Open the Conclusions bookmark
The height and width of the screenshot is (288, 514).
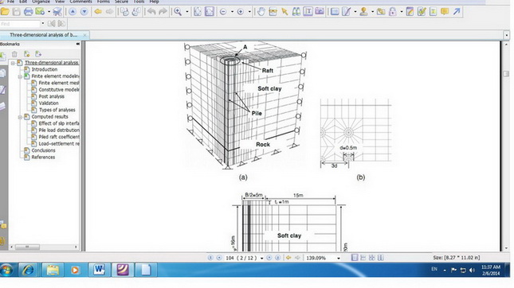(x=43, y=150)
